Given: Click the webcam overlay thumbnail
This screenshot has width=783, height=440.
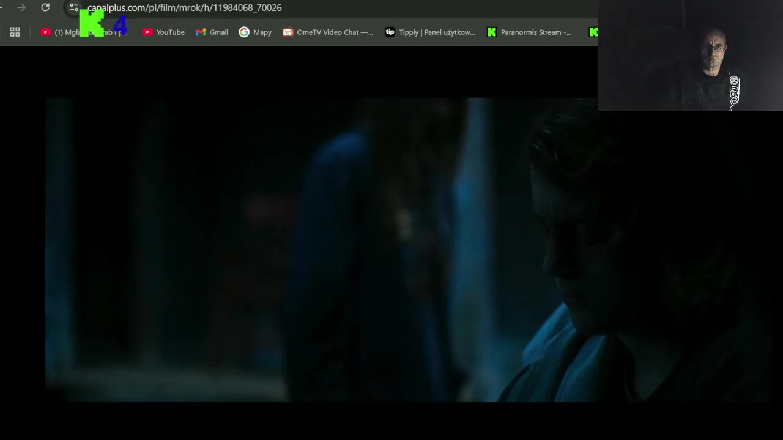Looking at the screenshot, I should pos(691,56).
